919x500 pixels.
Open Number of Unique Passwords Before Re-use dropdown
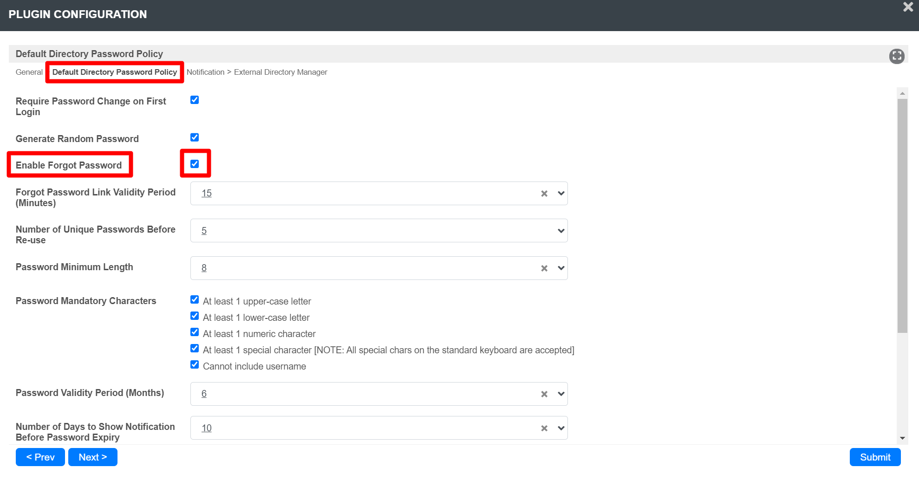click(561, 231)
